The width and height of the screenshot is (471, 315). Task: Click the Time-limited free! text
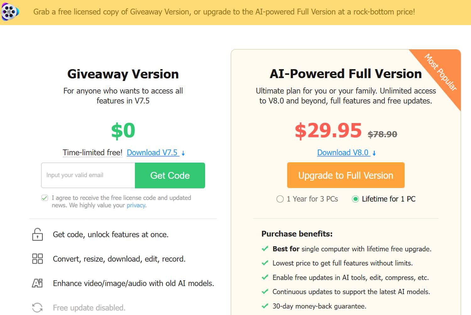(x=93, y=153)
